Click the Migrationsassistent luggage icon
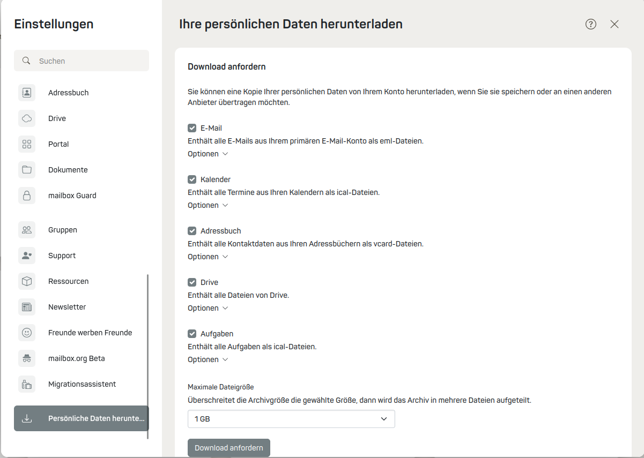The image size is (644, 458). tap(26, 384)
